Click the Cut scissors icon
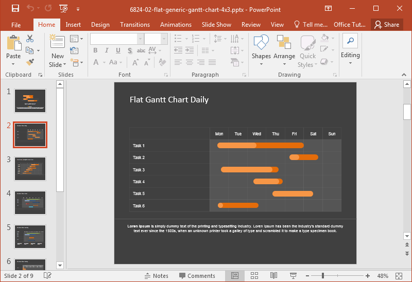Viewport: 412px width, 282px height. 30,39
